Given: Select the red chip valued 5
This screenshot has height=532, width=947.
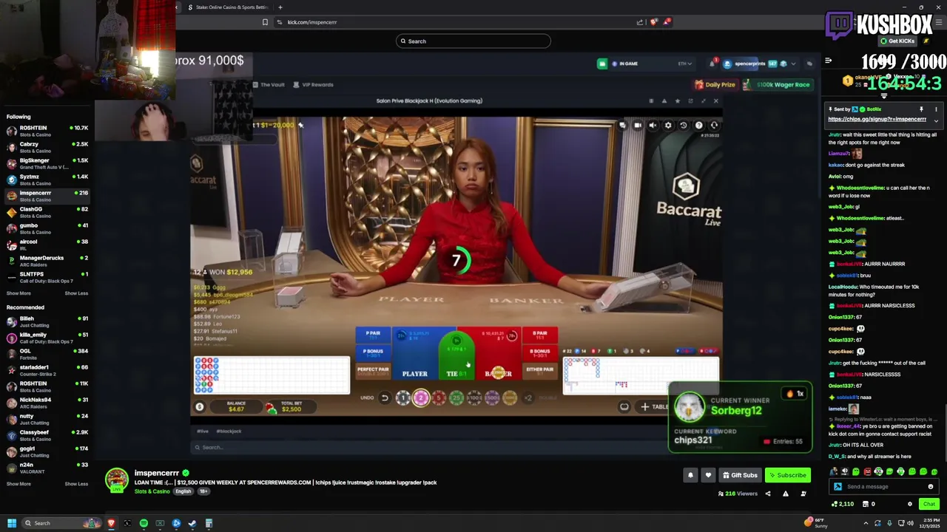Looking at the screenshot, I should [439, 398].
